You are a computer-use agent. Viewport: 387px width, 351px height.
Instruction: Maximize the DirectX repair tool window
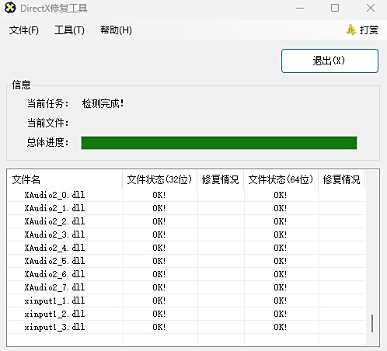335,8
